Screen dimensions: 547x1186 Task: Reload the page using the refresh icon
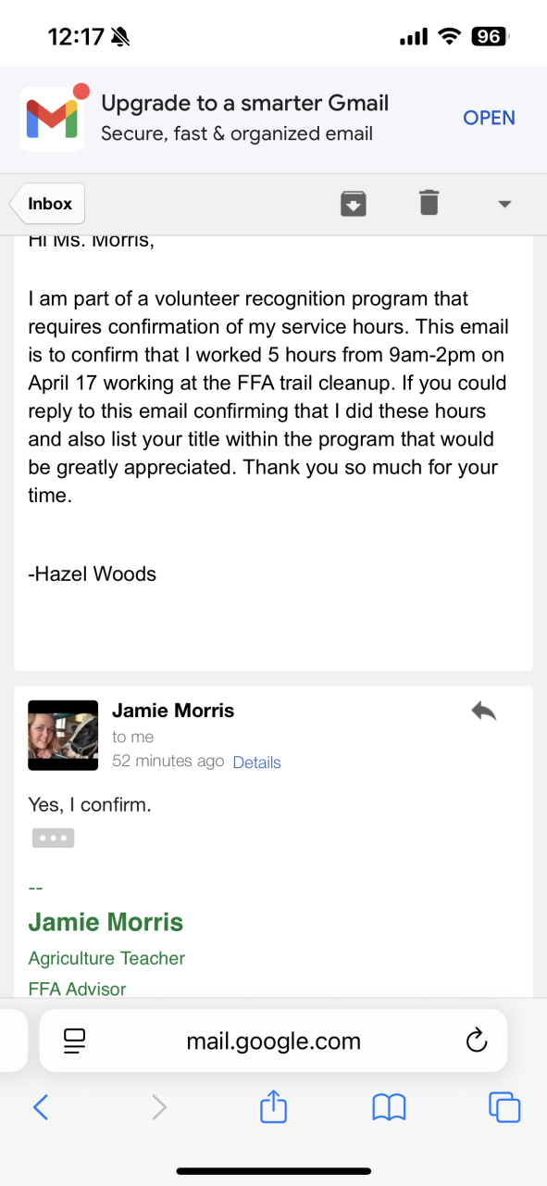click(x=476, y=1041)
